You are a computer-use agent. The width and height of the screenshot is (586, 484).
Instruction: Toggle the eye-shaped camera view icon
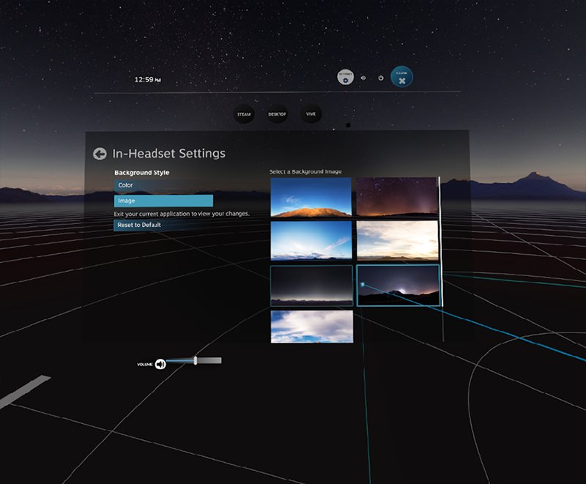pos(363,78)
